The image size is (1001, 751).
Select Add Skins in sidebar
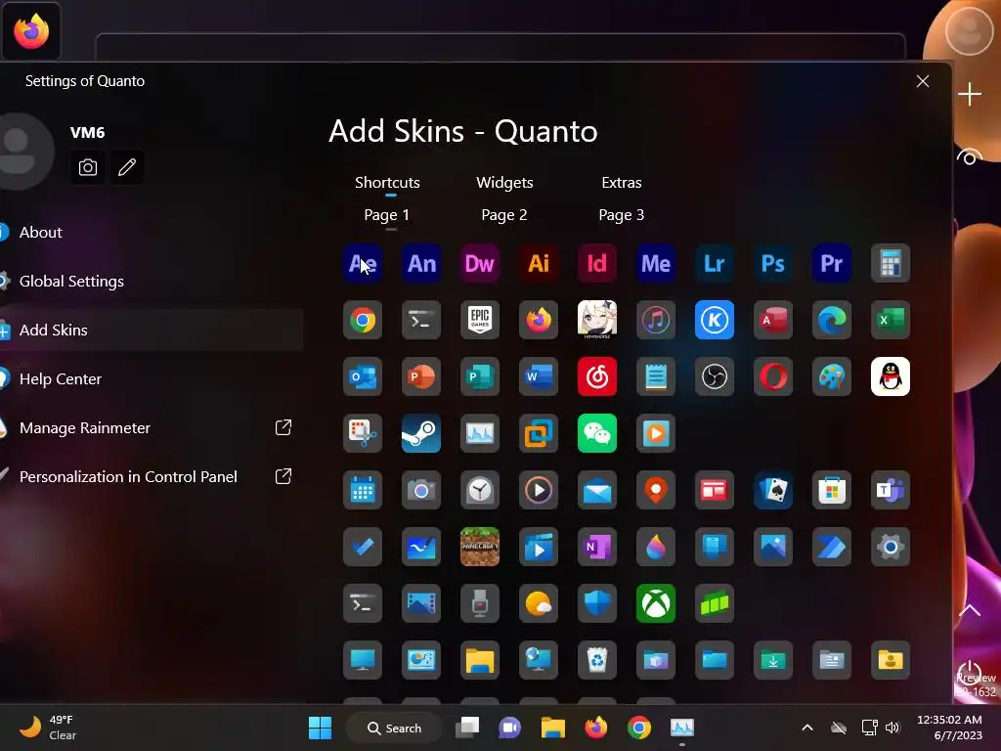(x=152, y=331)
